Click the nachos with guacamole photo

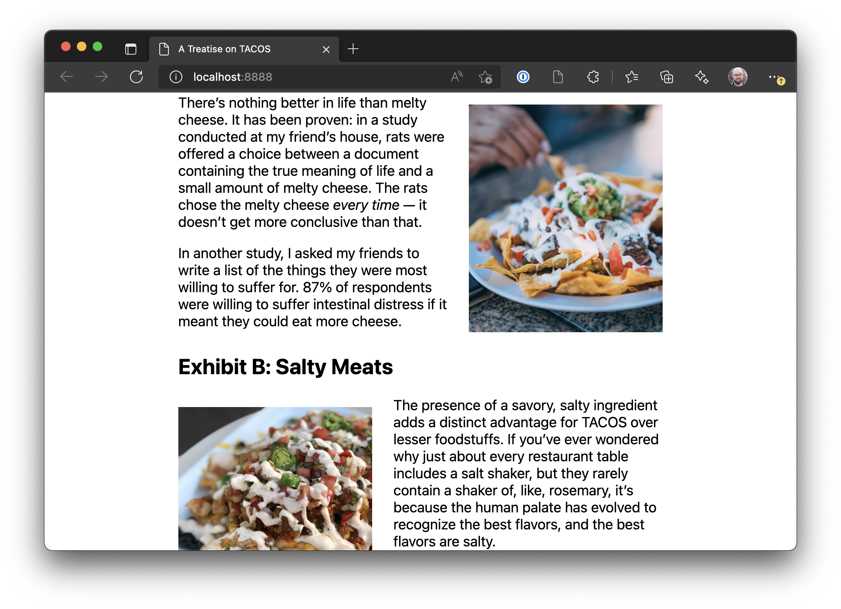pos(565,218)
